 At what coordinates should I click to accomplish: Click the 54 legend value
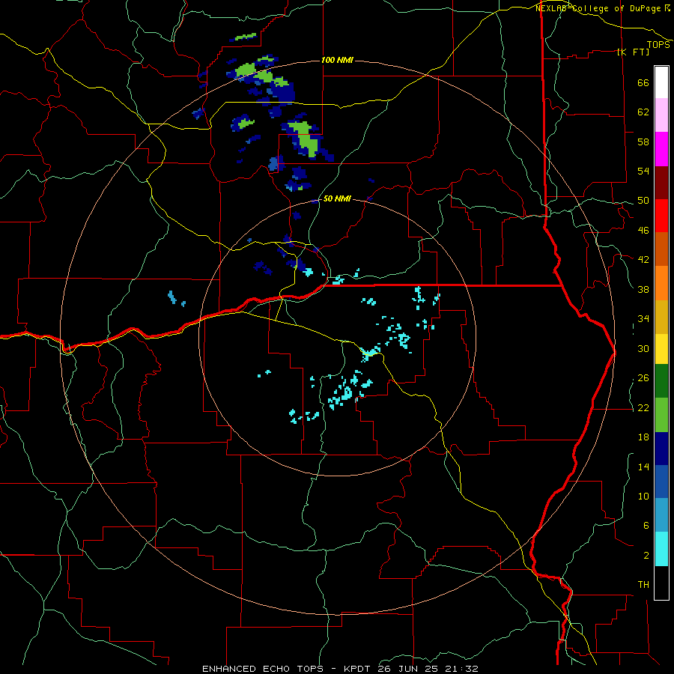[x=643, y=171]
